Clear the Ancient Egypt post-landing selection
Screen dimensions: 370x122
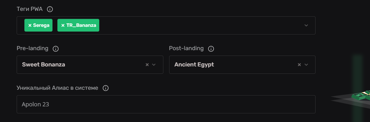coord(299,65)
